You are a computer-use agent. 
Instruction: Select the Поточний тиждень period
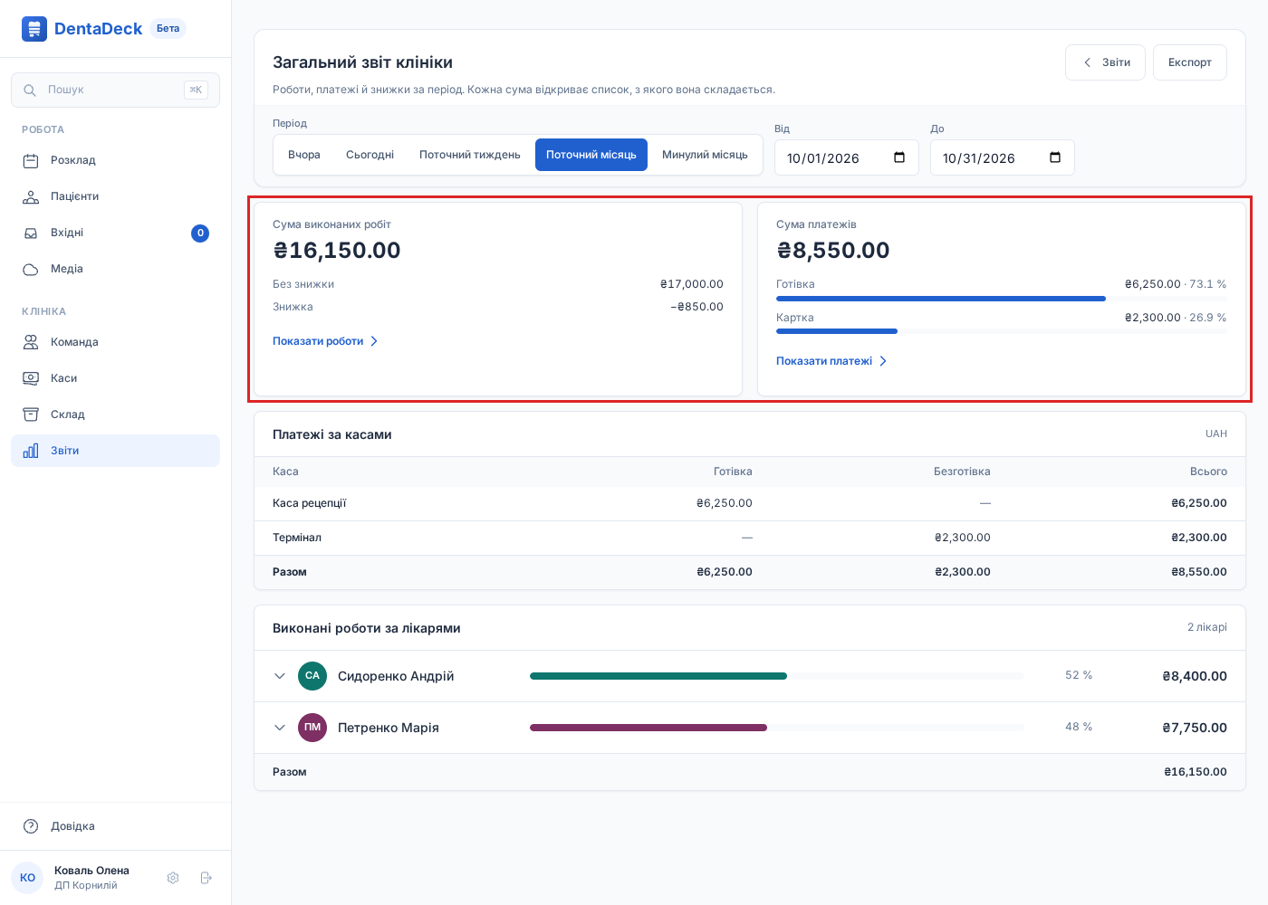(470, 155)
